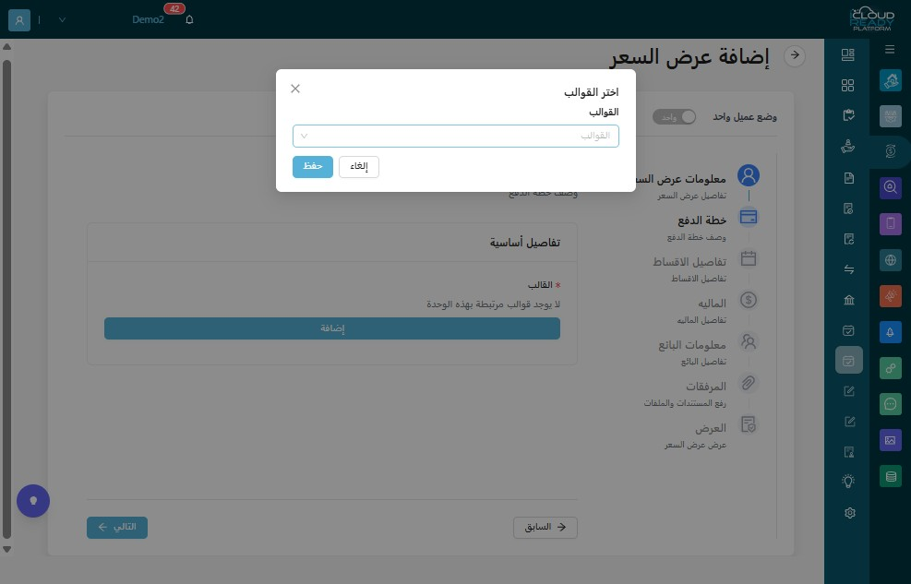Open the globe module icon
Image resolution: width=911 pixels, height=584 pixels.
890,260
